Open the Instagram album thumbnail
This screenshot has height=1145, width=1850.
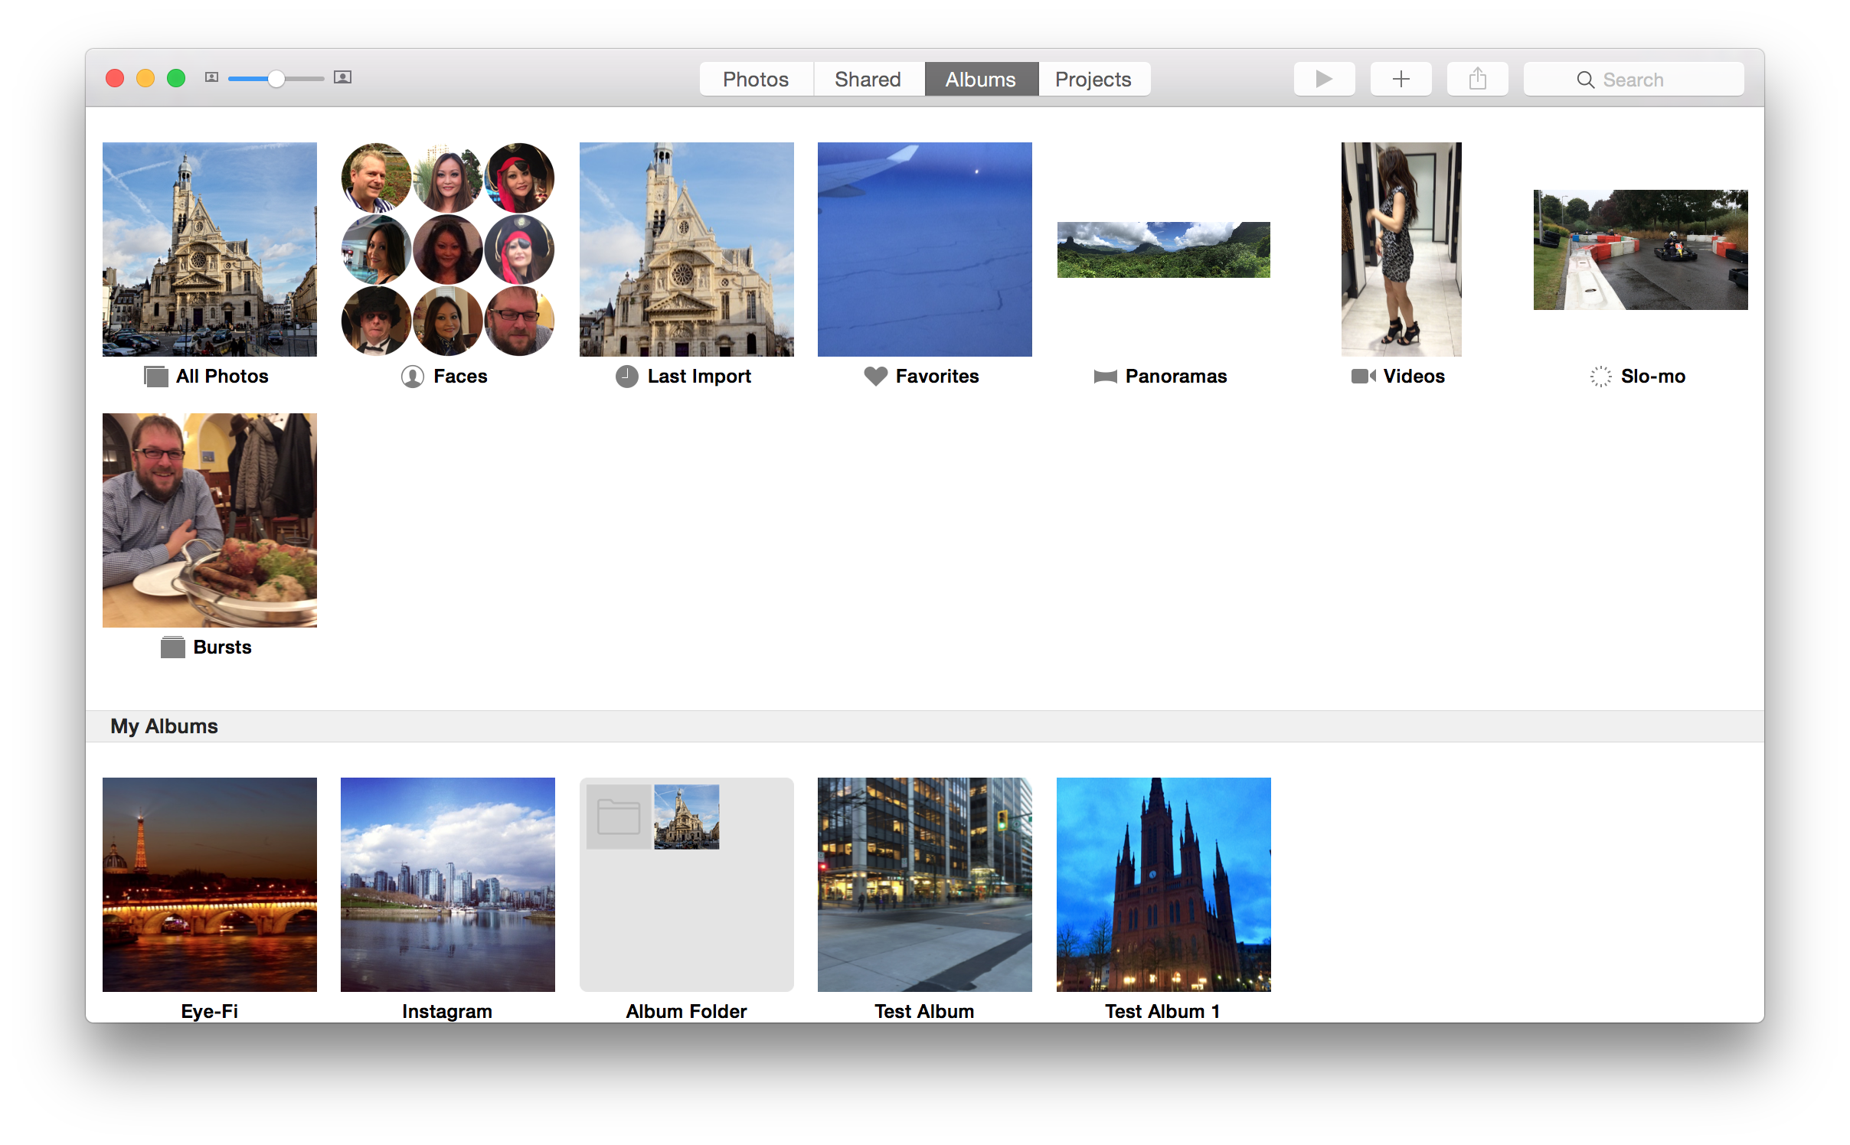tap(448, 885)
